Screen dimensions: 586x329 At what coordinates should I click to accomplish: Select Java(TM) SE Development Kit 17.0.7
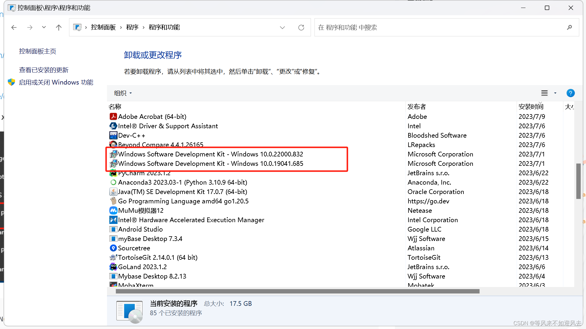click(340, 192)
